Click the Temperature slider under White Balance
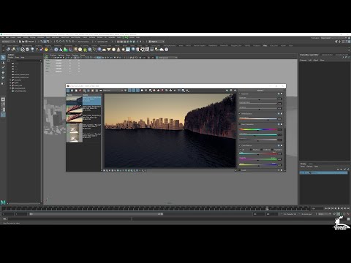Viewport: 351px width, 263px height. (x=258, y=119)
